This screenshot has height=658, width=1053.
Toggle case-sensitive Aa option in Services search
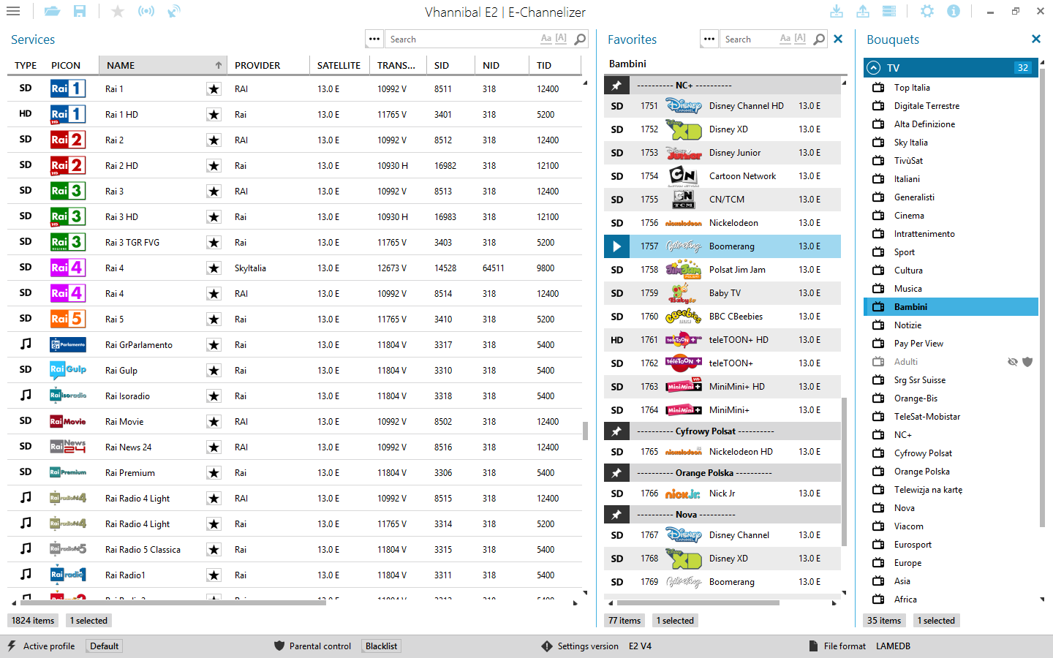coord(546,39)
